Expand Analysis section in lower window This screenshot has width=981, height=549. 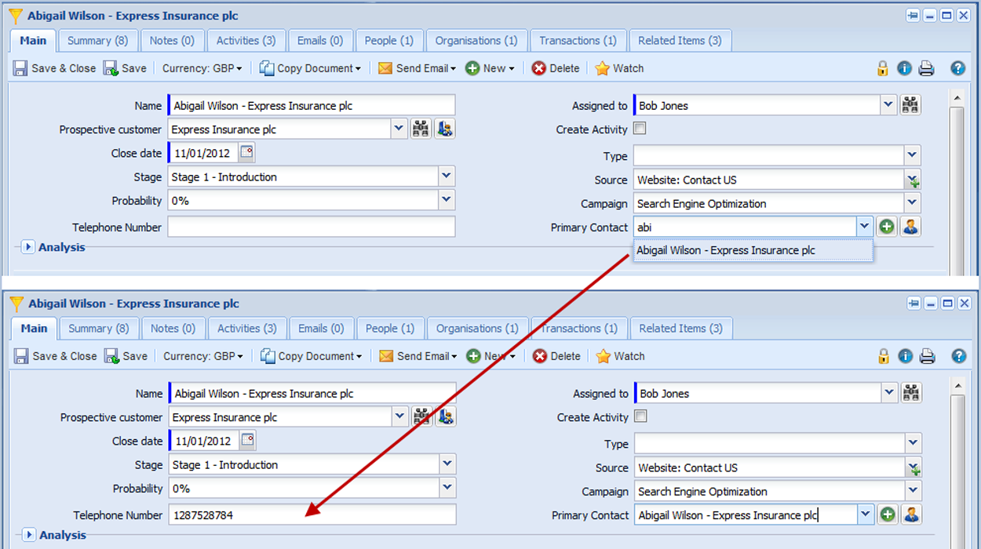pos(27,535)
